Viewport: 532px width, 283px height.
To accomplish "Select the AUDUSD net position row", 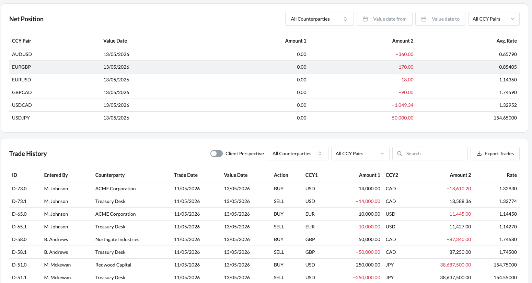I will (264, 54).
